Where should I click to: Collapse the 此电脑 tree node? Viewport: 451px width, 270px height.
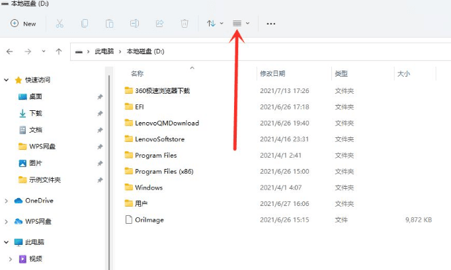[x=6, y=242]
